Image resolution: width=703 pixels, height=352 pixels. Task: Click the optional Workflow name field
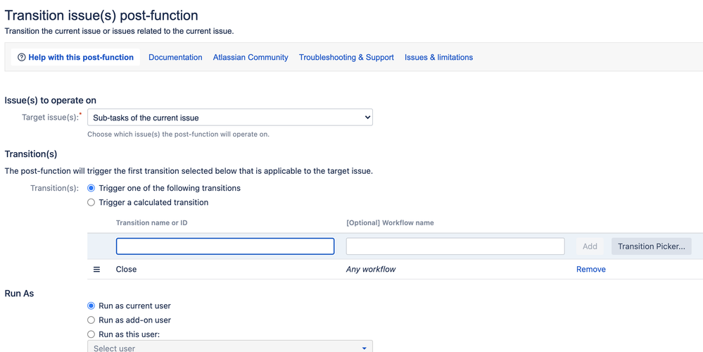(x=455, y=246)
